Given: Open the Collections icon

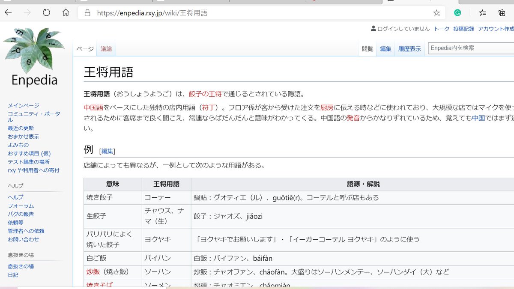Looking at the screenshot, I should click(x=502, y=13).
